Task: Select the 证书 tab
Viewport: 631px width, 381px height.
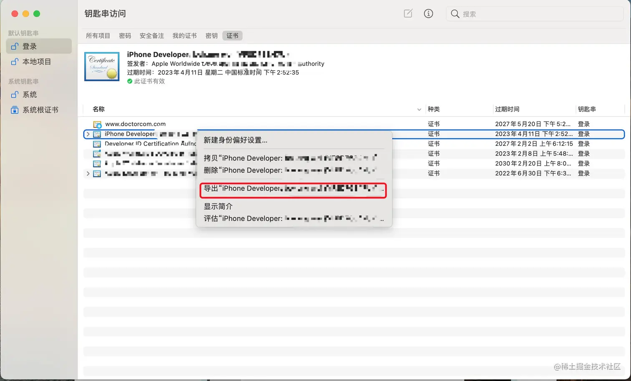Action: [232, 36]
